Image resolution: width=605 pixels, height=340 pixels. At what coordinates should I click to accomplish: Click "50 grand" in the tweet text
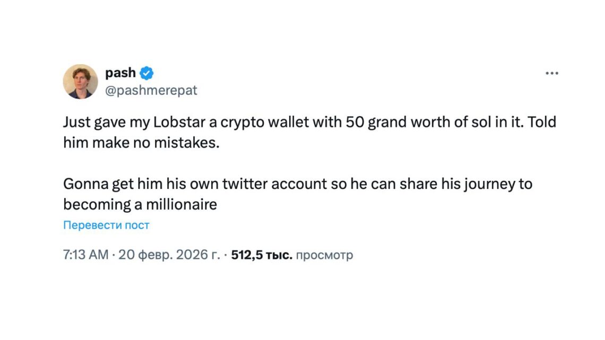374,123
